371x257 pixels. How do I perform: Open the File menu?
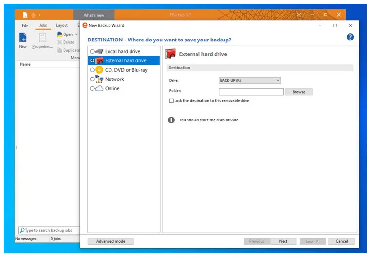click(25, 25)
